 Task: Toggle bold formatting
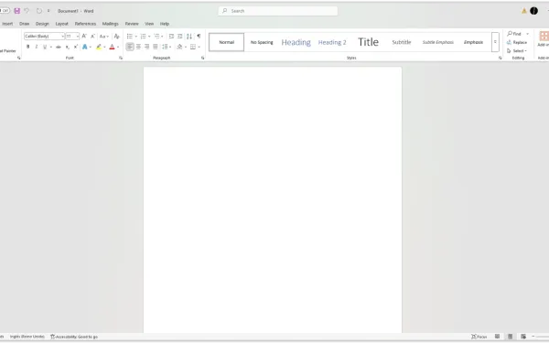point(28,47)
